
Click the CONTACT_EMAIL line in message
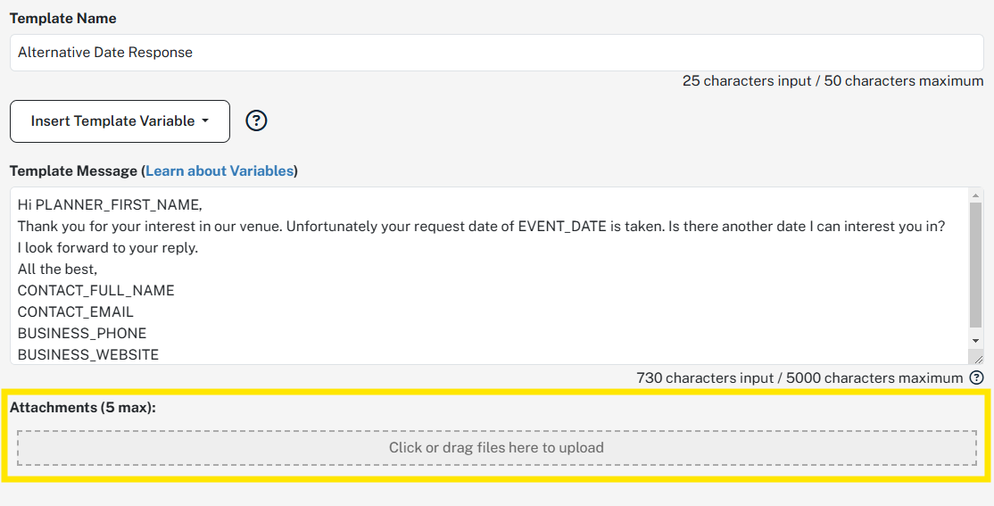click(76, 312)
